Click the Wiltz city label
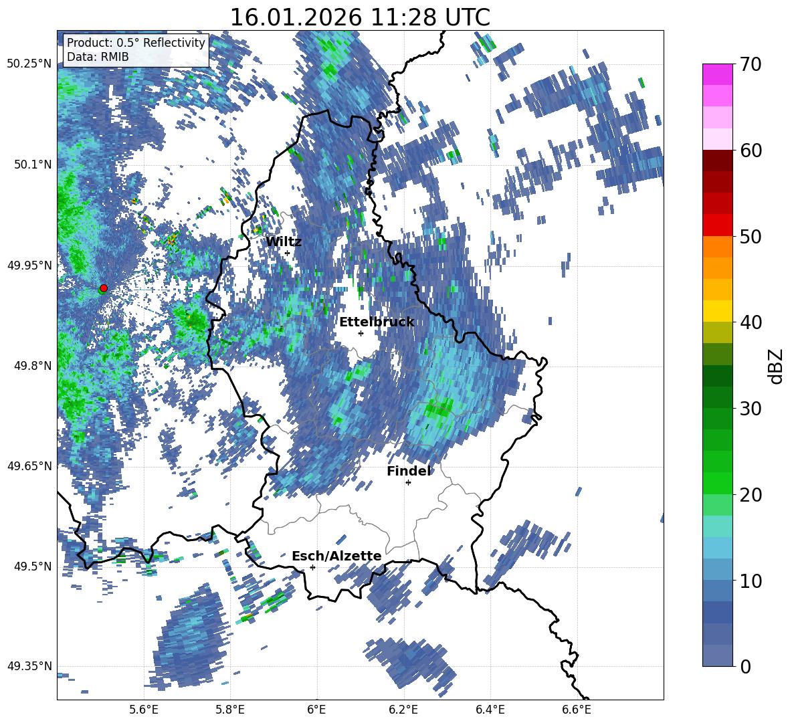Screen dimensions: 792x723 coord(284,241)
